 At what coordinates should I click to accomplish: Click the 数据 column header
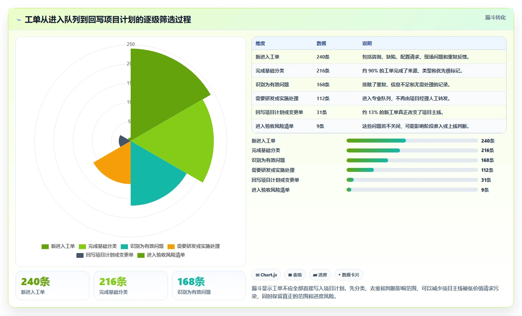[321, 44]
